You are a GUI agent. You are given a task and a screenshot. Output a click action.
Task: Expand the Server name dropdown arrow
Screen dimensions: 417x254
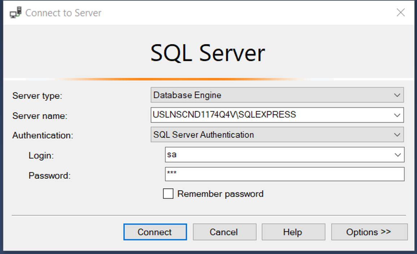click(x=397, y=115)
